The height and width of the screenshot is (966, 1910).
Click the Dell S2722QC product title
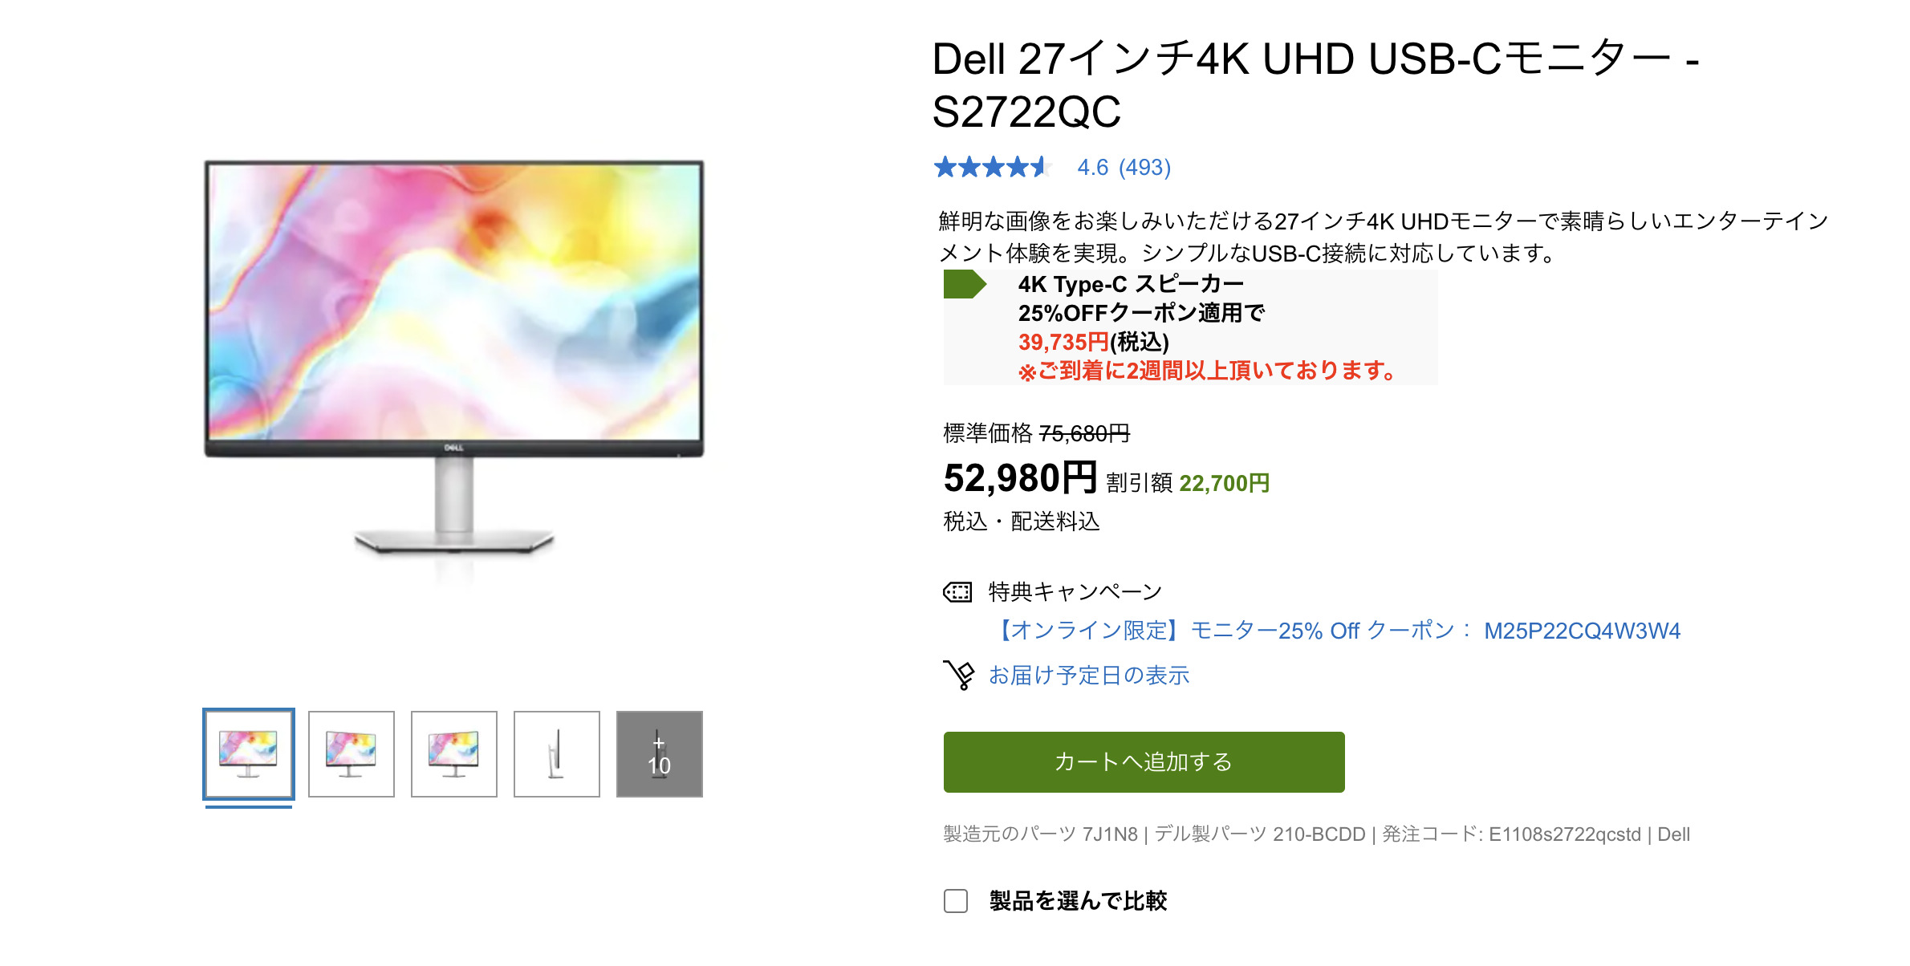coord(1315,84)
